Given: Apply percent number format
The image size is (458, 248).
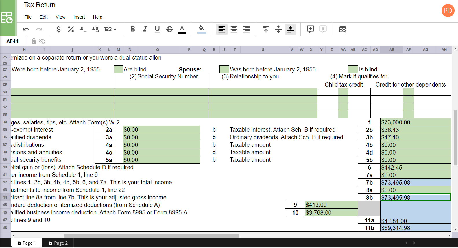Looking at the screenshot, I should pos(71,29).
